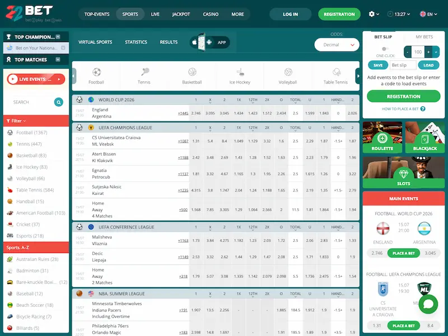
Task: Open Sports A-Z header
Action: (36, 248)
